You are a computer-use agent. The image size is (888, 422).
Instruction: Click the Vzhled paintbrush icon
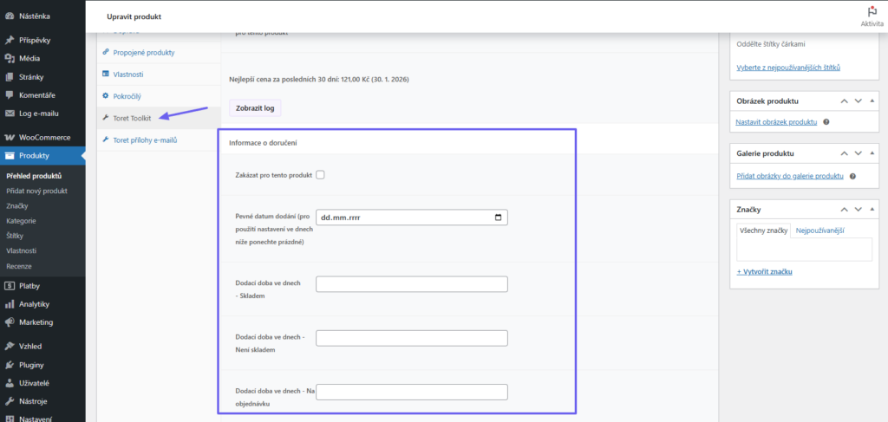click(x=9, y=347)
